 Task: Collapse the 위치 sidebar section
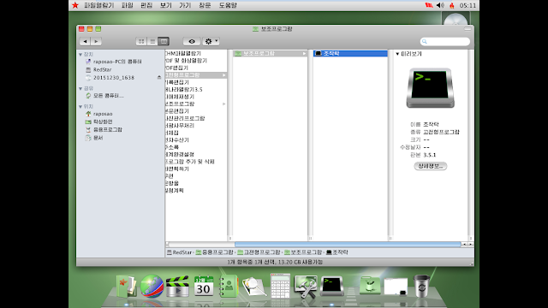(x=80, y=106)
